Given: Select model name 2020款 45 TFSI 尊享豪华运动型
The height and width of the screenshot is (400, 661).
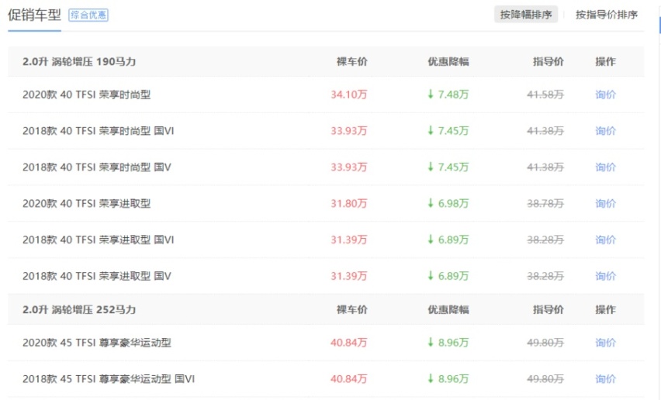Looking at the screenshot, I should click(97, 343).
